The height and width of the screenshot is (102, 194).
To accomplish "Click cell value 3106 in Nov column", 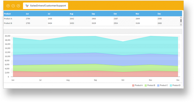I will (x=138, y=23).
